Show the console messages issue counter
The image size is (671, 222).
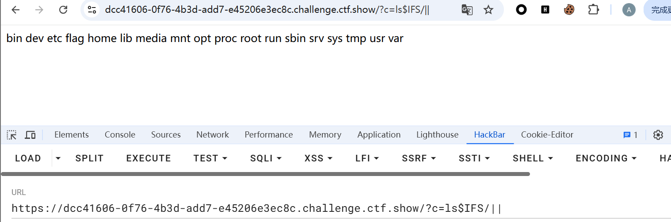(630, 135)
